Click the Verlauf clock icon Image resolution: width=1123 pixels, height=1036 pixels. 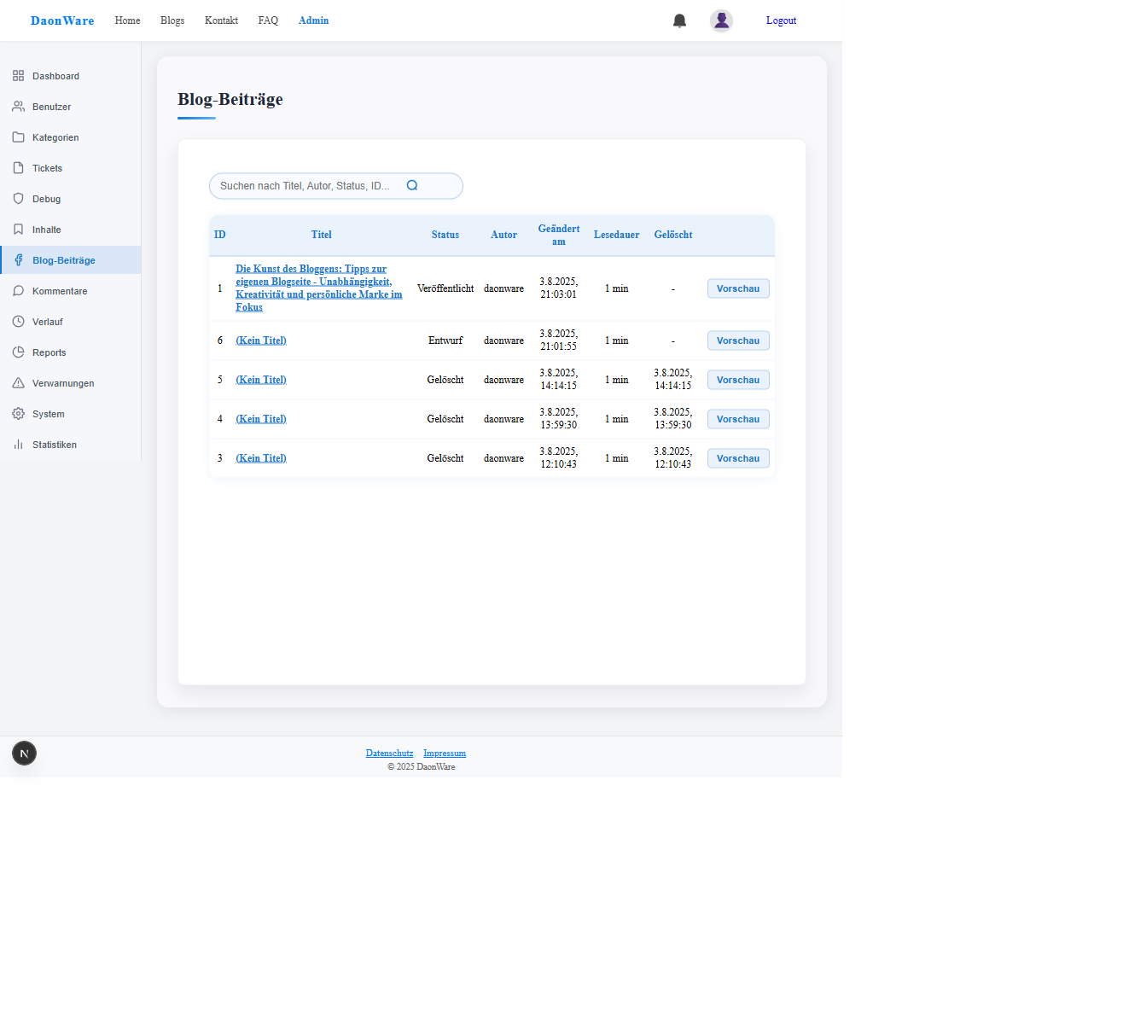(x=18, y=322)
